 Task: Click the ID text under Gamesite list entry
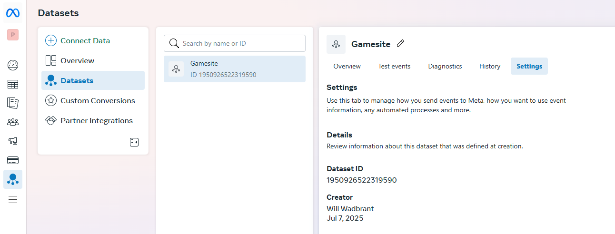pyautogui.click(x=223, y=75)
